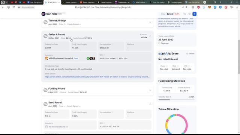Click the Total for Sale progress bar
The height and width of the screenshot is (135, 240).
click(x=176, y=100)
